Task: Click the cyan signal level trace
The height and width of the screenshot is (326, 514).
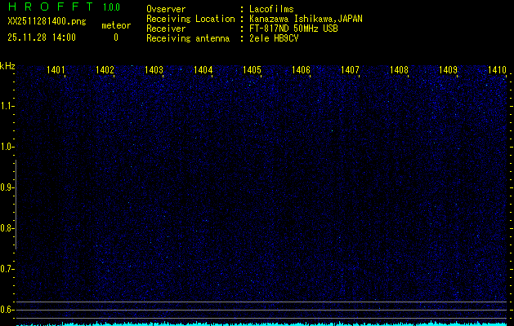Action: (x=261, y=323)
